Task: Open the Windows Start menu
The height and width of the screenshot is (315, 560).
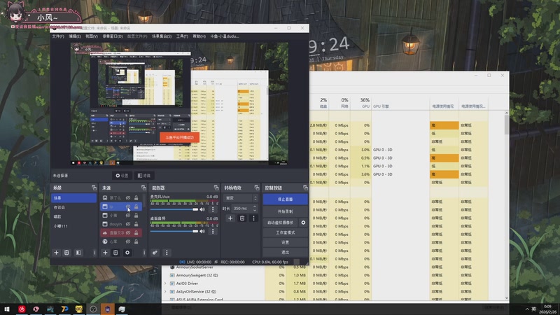Action: click(x=7, y=309)
